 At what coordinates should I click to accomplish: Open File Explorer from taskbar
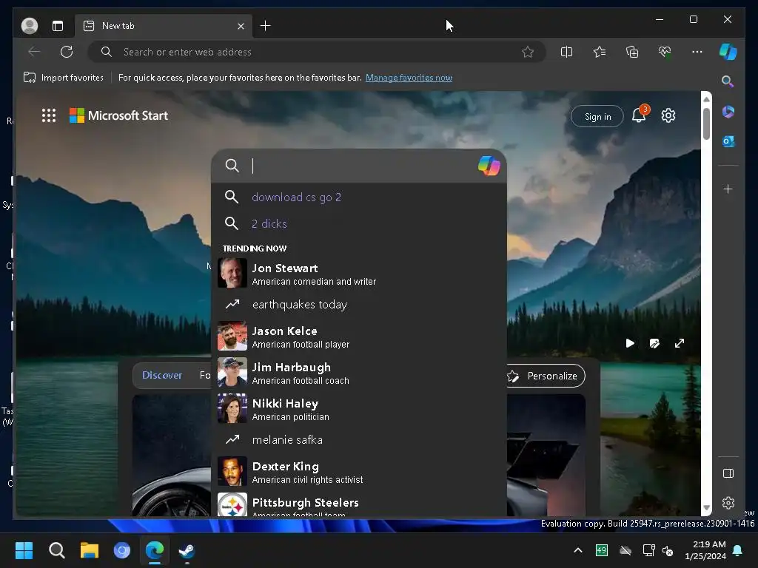[x=90, y=550]
